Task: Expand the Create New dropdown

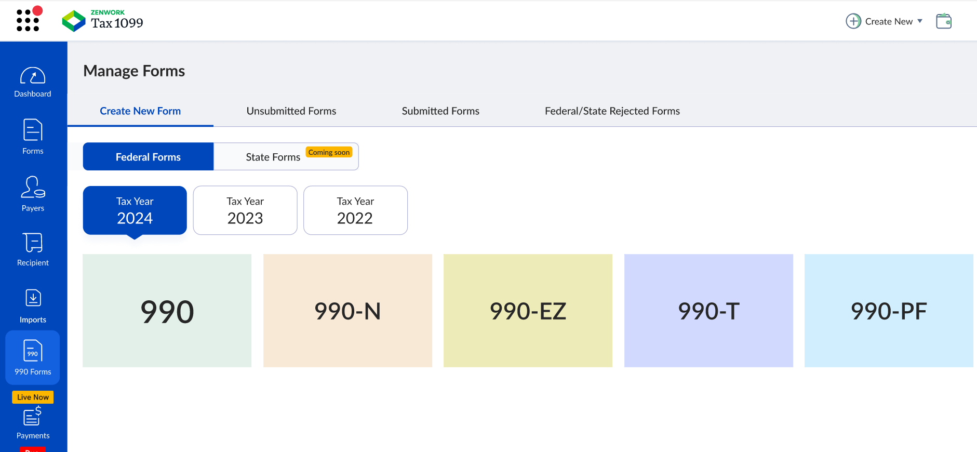Action: coord(884,21)
